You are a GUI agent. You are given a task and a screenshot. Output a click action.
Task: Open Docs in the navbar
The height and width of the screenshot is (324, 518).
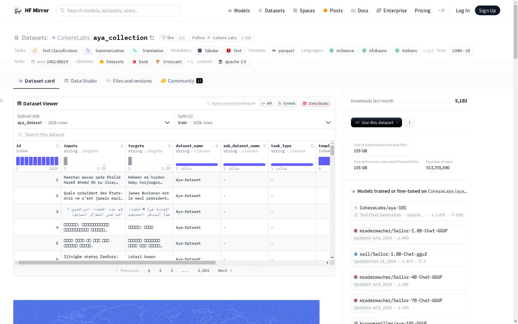point(360,10)
